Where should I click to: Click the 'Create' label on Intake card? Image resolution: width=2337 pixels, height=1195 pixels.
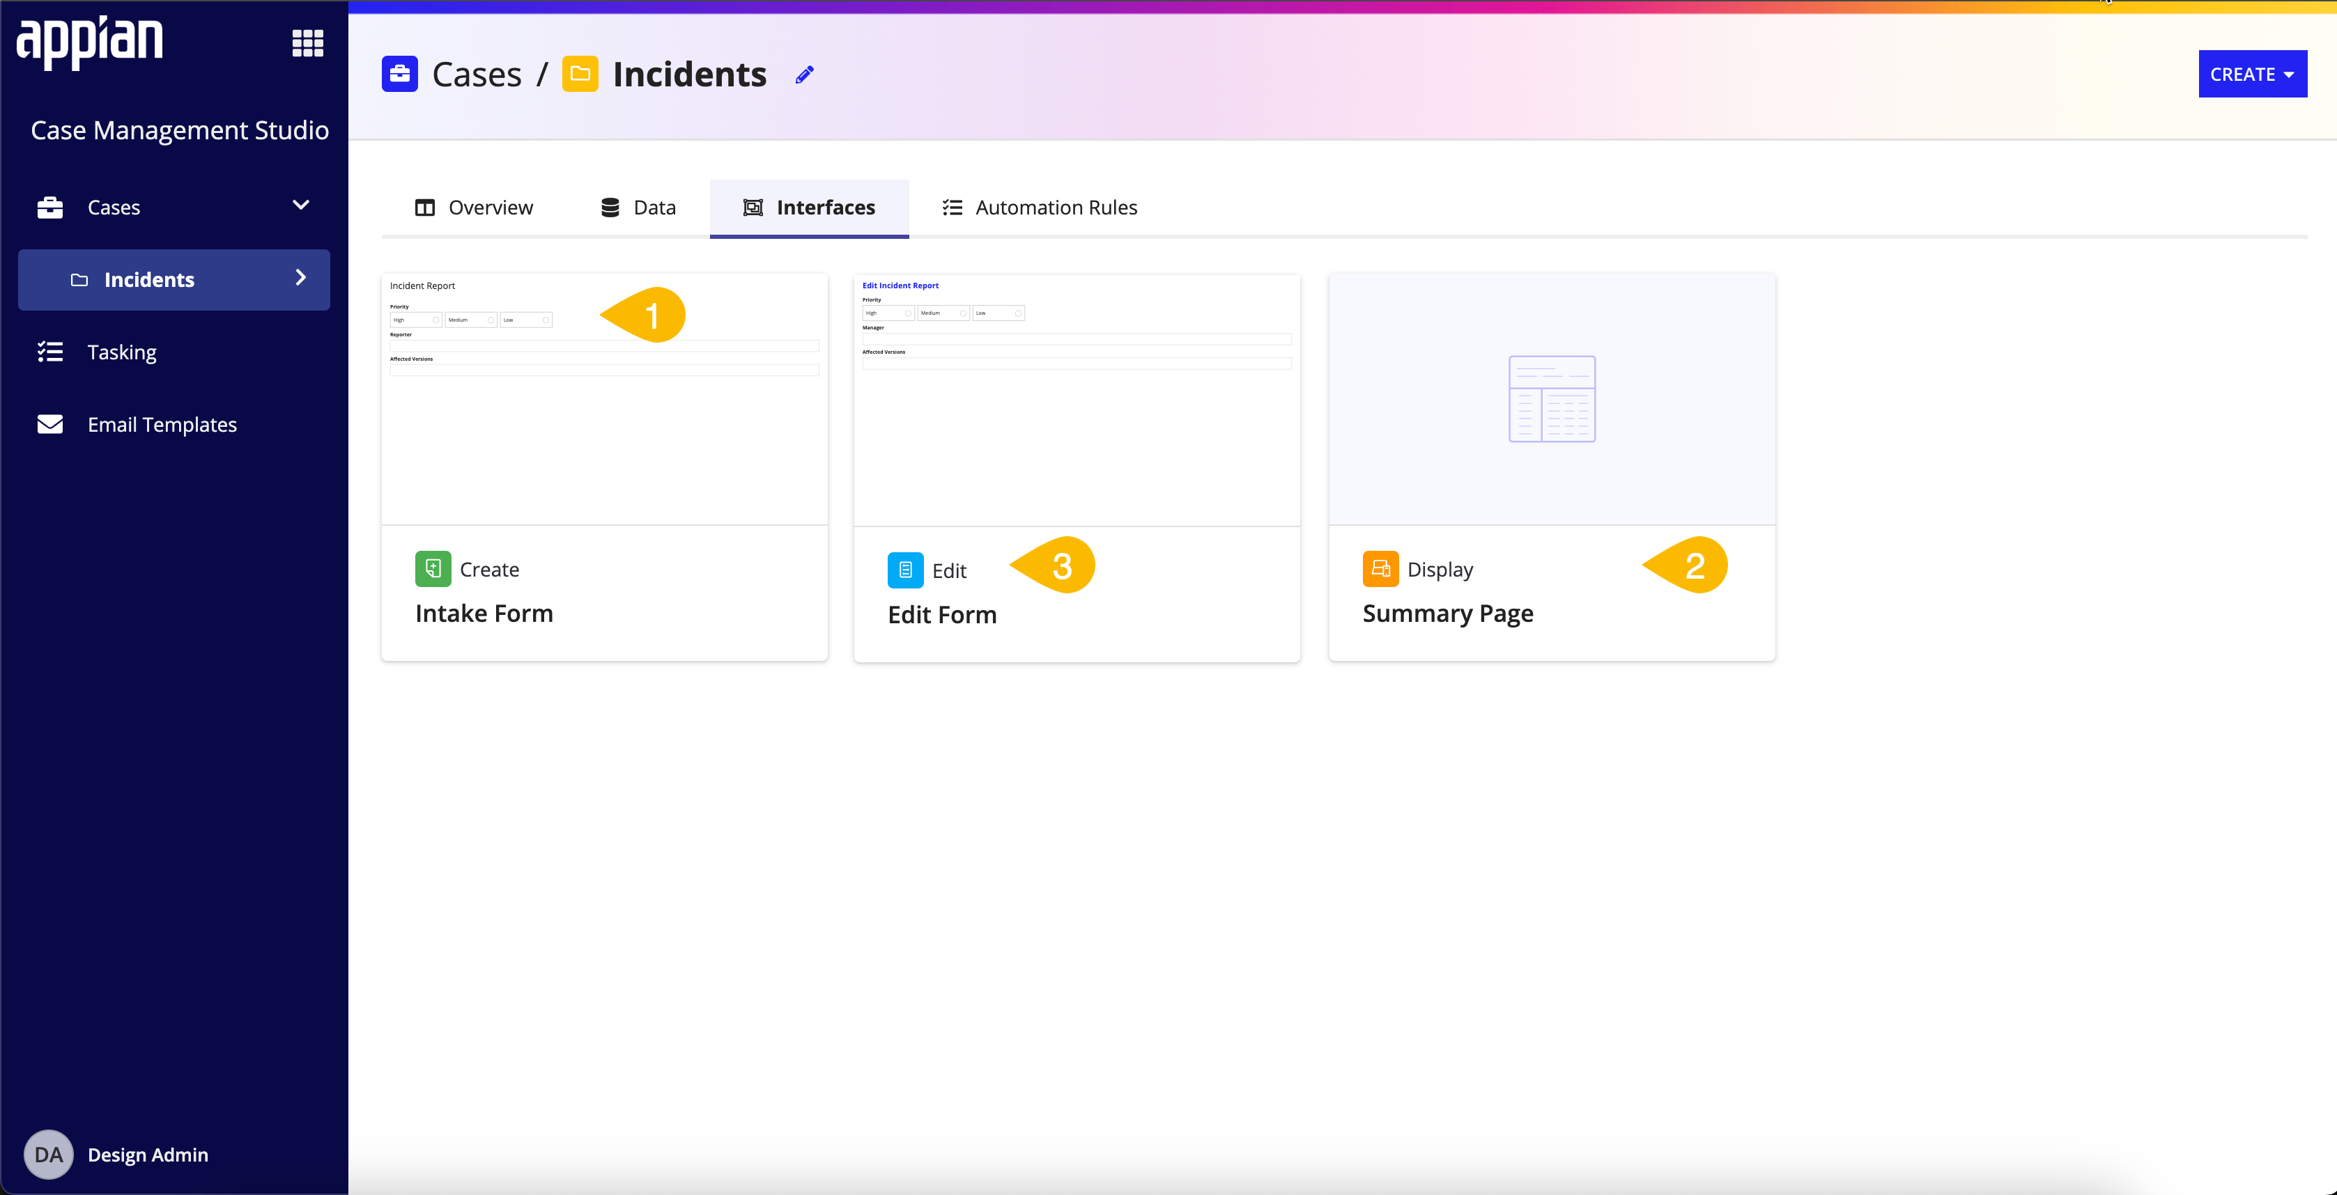tap(490, 570)
